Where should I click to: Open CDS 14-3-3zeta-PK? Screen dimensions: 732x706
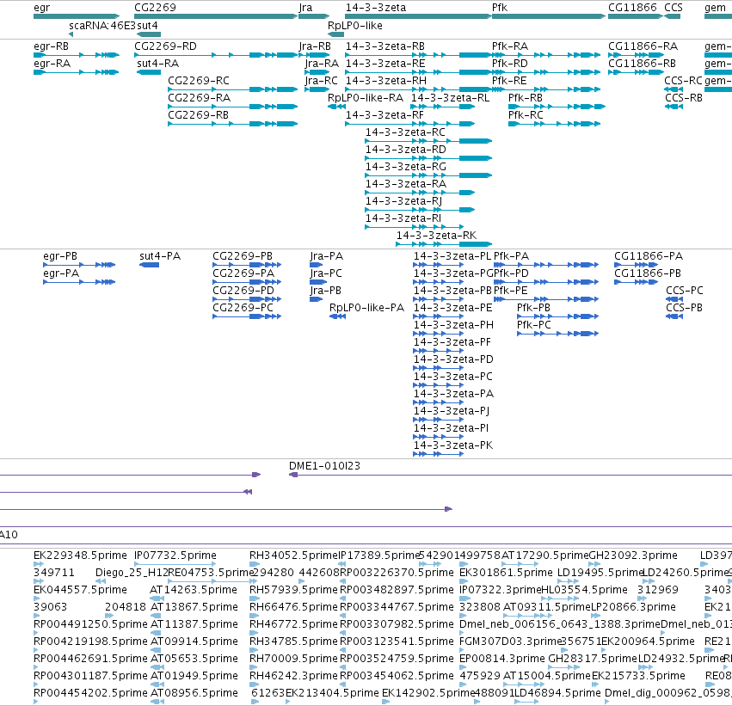tap(439, 454)
